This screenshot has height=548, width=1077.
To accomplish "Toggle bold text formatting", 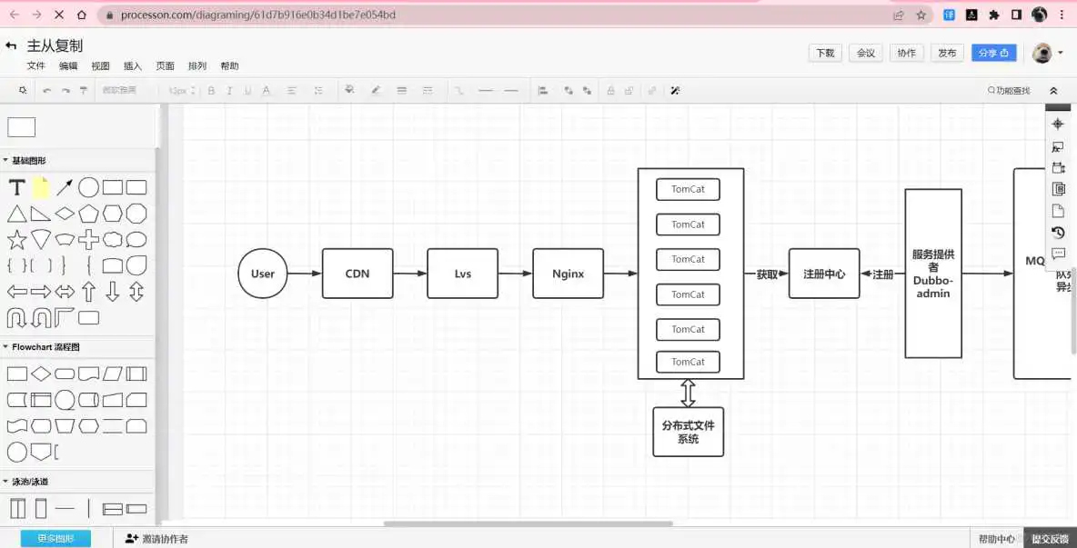I will point(212,90).
